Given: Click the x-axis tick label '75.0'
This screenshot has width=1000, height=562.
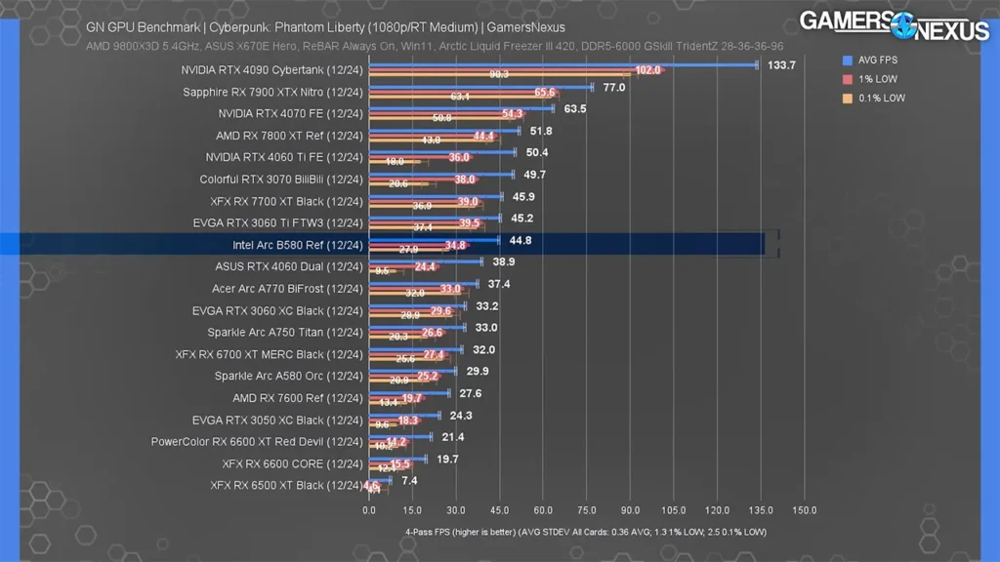Looking at the screenshot, I should click(x=587, y=510).
